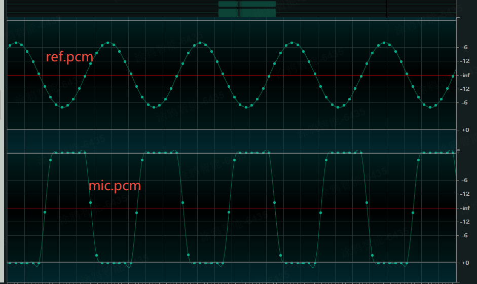
Task: Click the gray divider between the two tracks
Action: (x=228, y=130)
